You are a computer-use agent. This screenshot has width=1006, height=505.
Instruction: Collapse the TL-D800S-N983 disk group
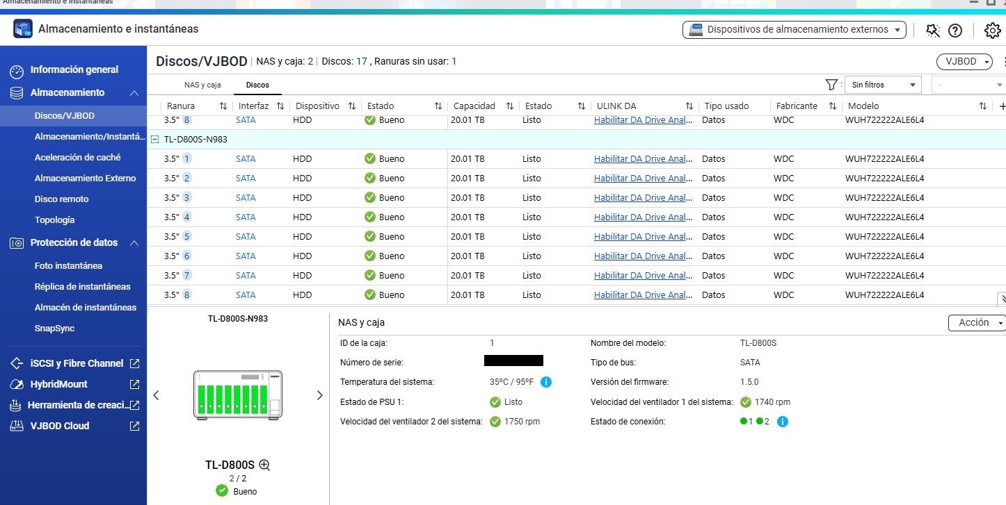(154, 140)
